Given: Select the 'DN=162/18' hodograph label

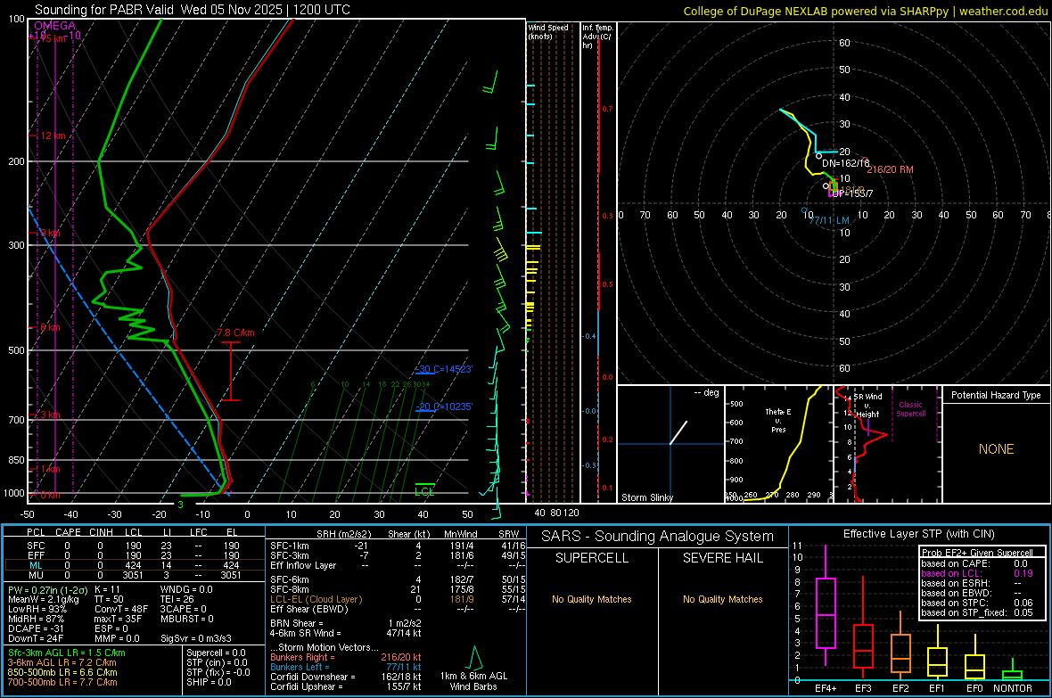Looking at the screenshot, I should click(846, 163).
